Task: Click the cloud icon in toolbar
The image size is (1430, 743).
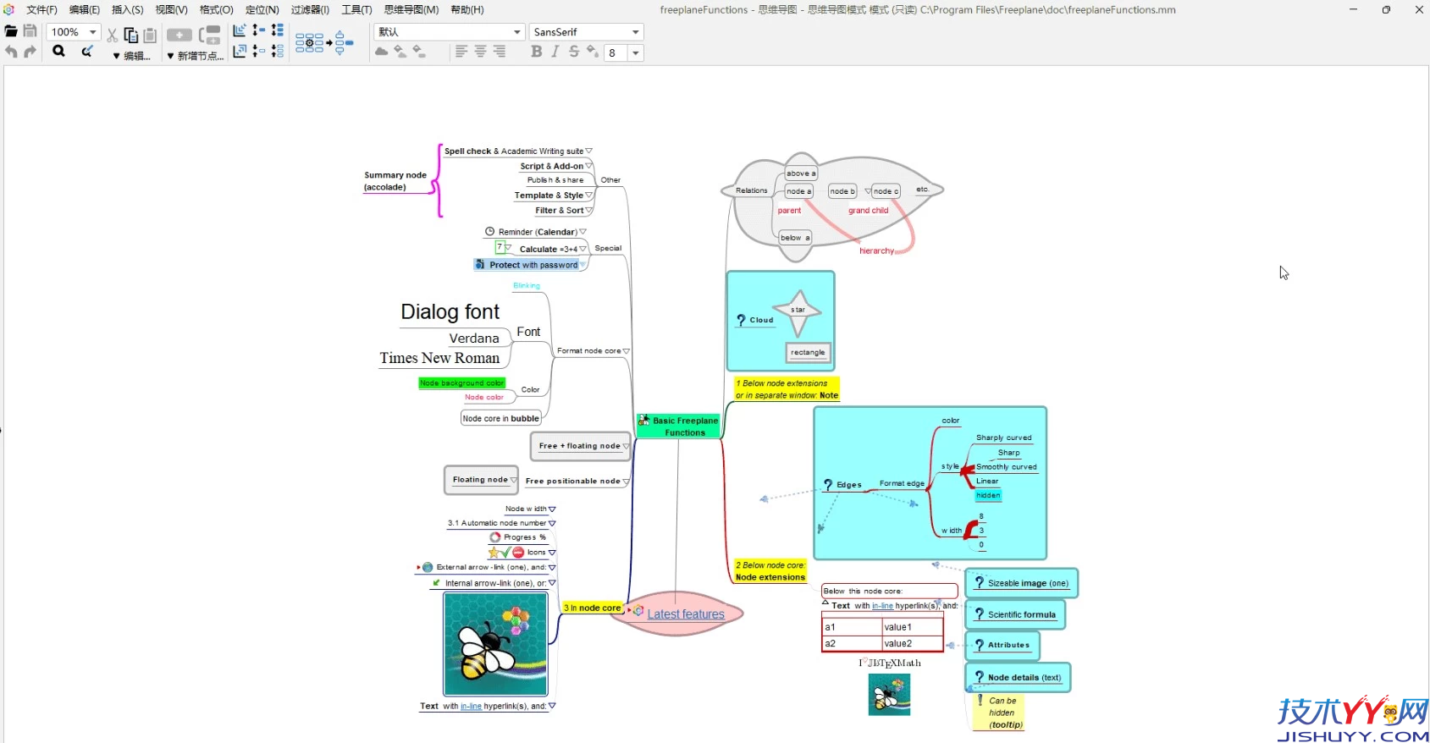Action: 382,52
